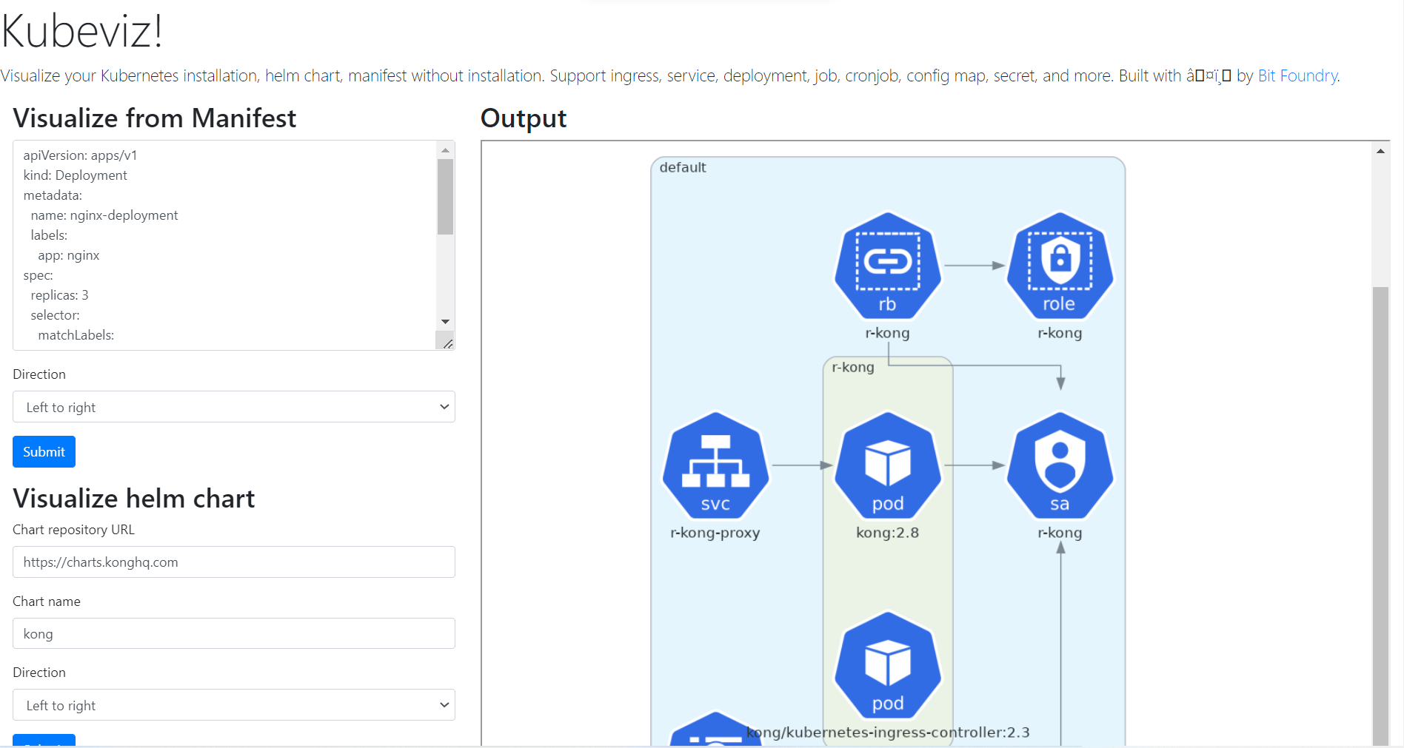Select the kubernetes-ingress-controller pod icon
Screen dimensions: 1404x748
[x=888, y=666]
